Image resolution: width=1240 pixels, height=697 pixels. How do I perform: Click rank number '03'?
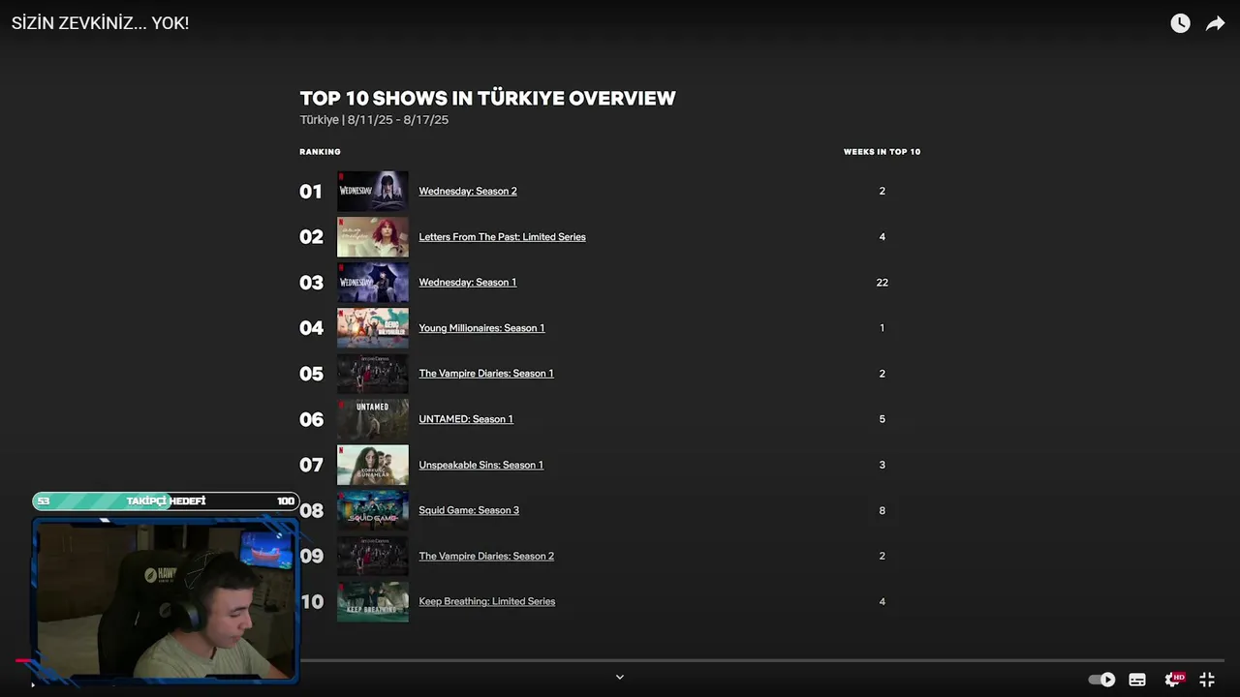tap(311, 283)
